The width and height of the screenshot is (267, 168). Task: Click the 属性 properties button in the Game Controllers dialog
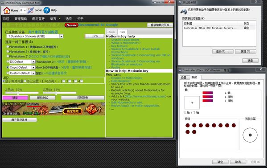(x=246, y=51)
